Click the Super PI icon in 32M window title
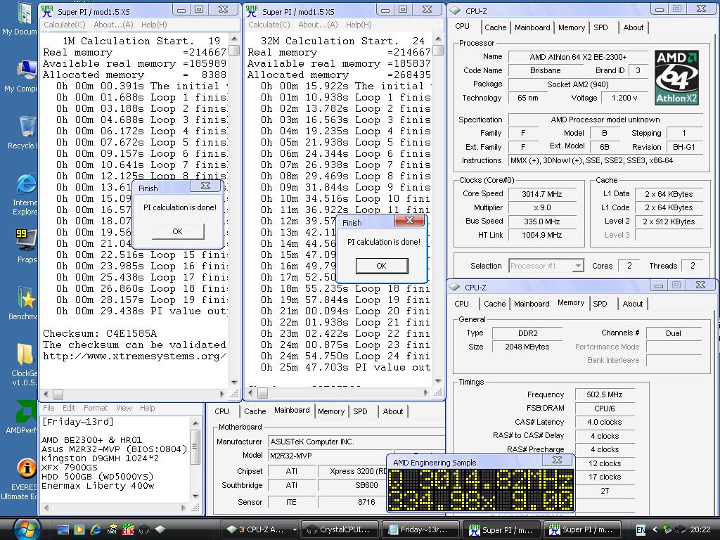This screenshot has height=540, width=720. 252,11
